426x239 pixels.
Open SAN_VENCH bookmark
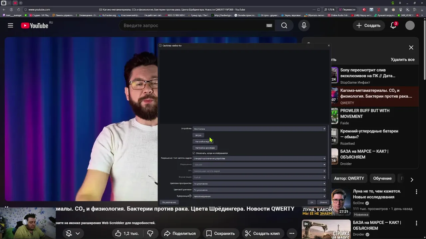(406, 15)
